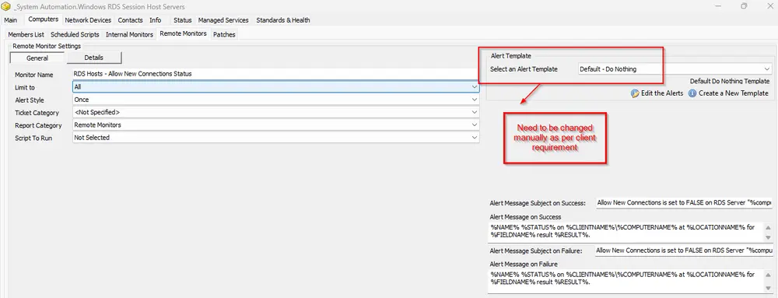Click the 'Alert Style' label
This screenshot has width=778, height=298.
30,100
